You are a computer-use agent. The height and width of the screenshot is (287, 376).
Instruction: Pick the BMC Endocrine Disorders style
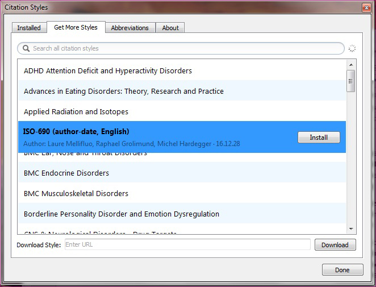pyautogui.click(x=66, y=173)
